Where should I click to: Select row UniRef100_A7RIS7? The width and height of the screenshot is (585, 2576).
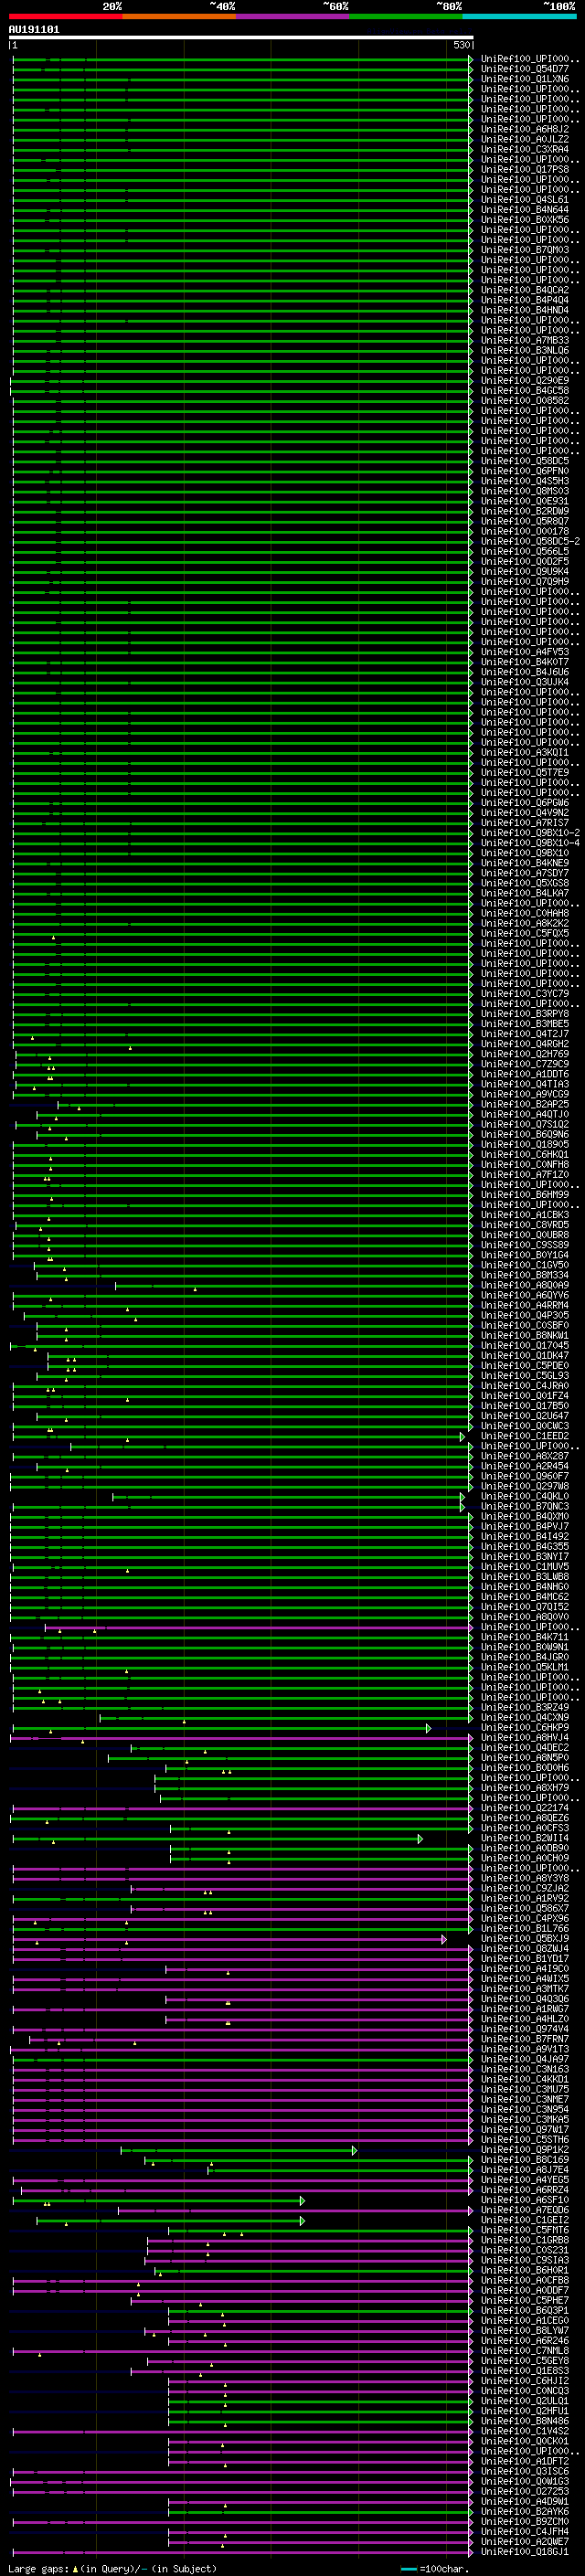[x=525, y=823]
